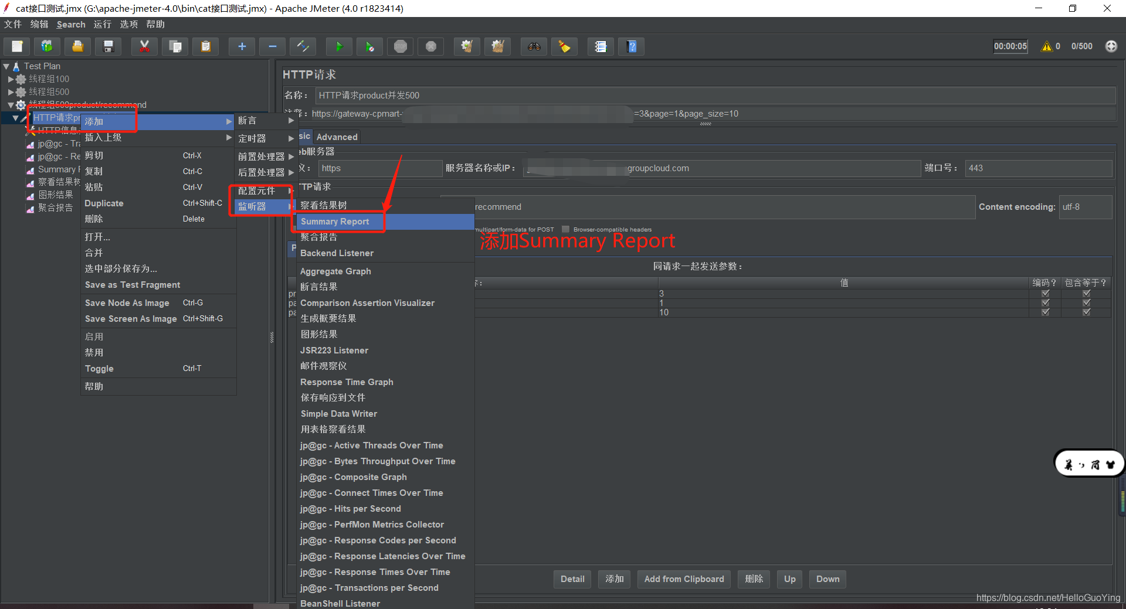
Task: Click the warning triangle log icon
Action: (x=1047, y=46)
